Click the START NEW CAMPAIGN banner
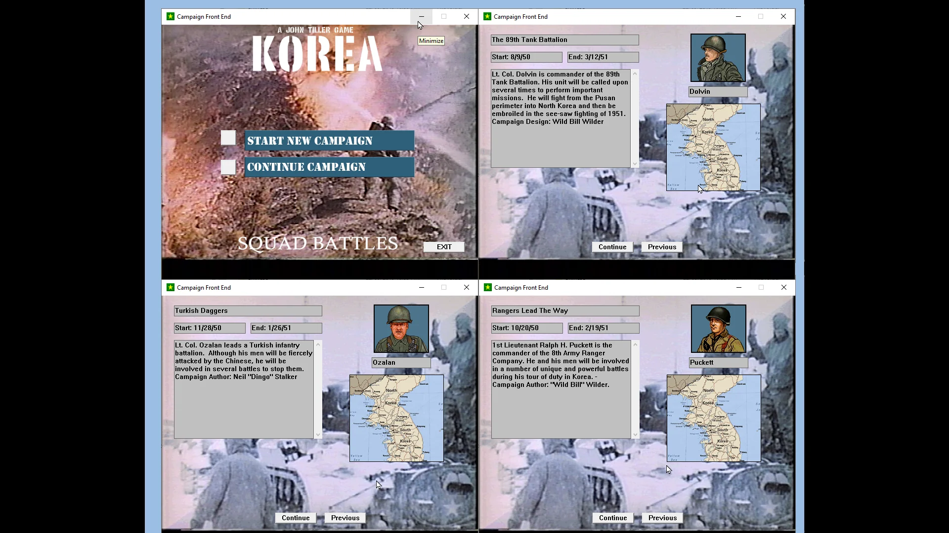This screenshot has width=949, height=533. click(330, 141)
